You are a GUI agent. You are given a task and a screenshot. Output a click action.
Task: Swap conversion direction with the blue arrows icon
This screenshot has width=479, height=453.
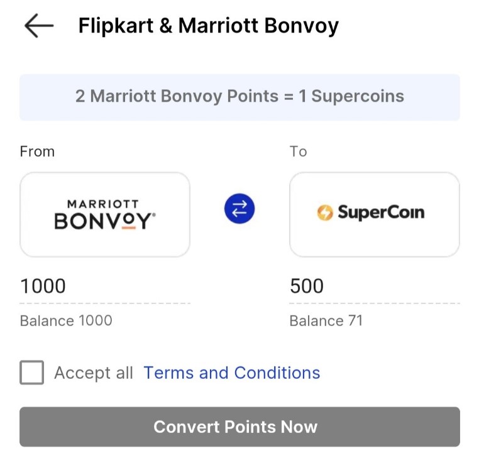[239, 209]
